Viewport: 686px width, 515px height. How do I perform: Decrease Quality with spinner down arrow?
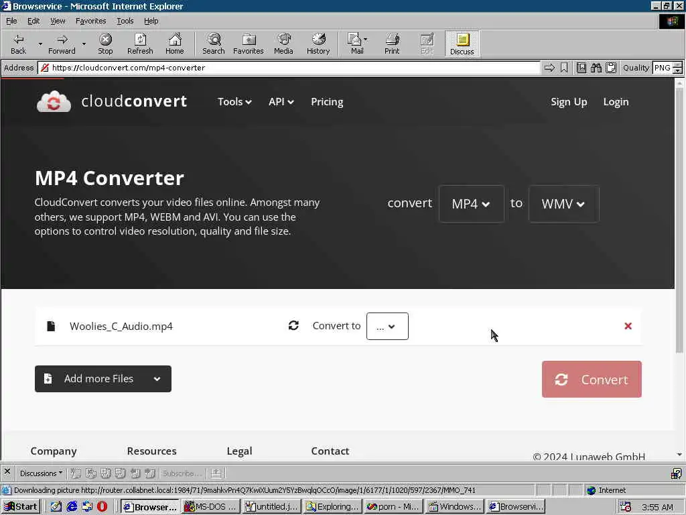678,70
